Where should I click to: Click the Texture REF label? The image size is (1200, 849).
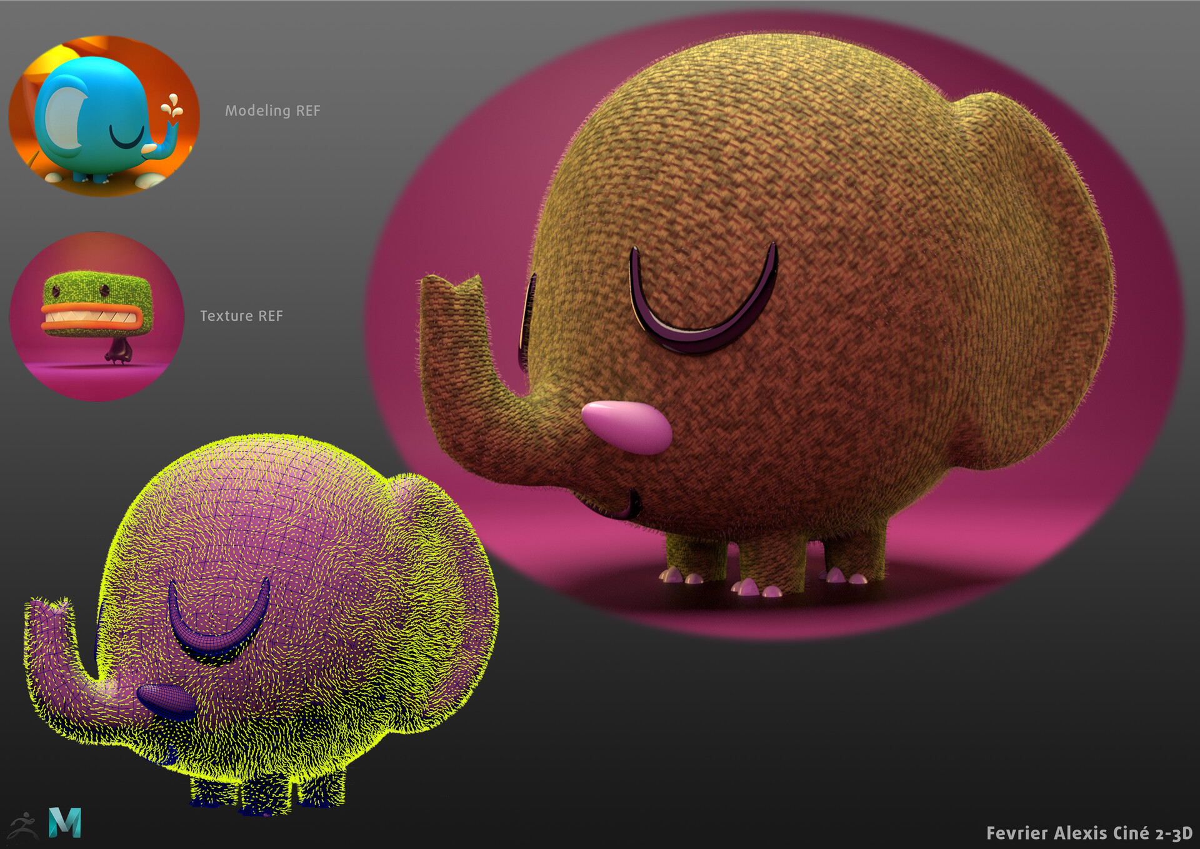[x=242, y=318]
